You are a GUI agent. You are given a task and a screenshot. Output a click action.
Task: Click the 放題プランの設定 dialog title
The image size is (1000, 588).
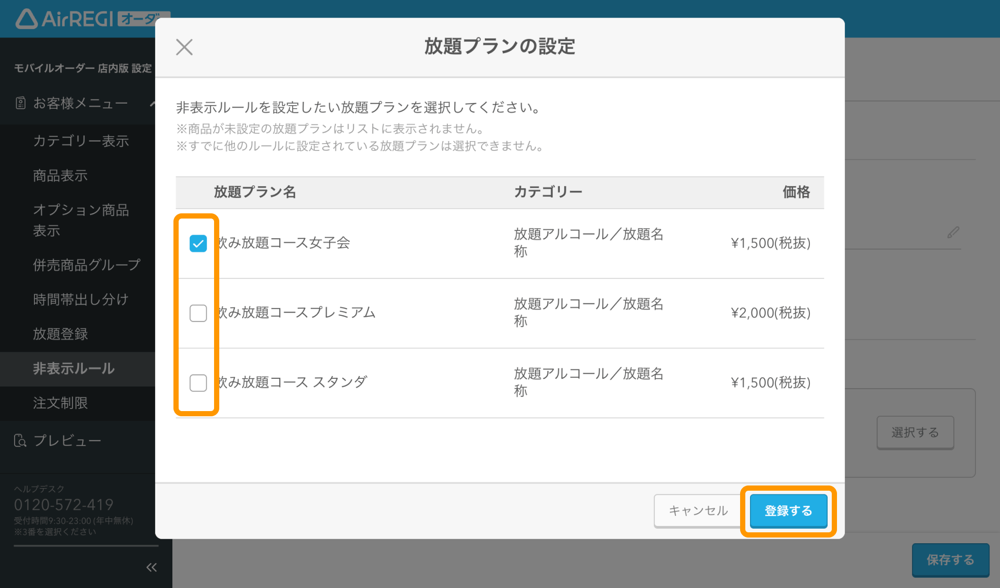click(499, 46)
